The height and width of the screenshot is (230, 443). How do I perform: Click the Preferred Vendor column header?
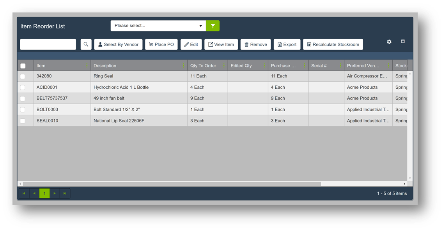point(363,66)
